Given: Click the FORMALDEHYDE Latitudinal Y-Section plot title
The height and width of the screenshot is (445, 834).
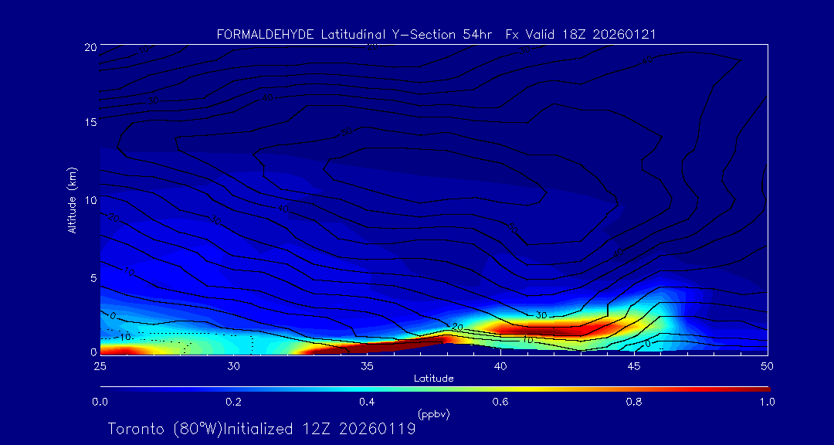Looking at the screenshot, I should pos(436,35).
